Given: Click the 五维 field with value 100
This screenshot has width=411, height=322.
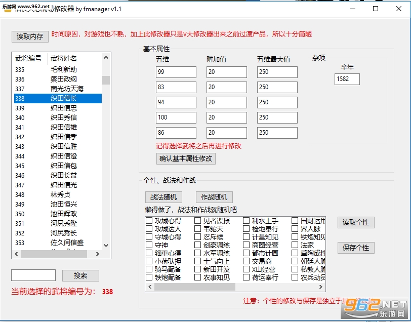Looking at the screenshot, I should pyautogui.click(x=176, y=118).
